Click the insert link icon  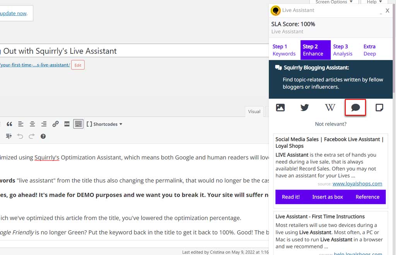click(x=56, y=124)
